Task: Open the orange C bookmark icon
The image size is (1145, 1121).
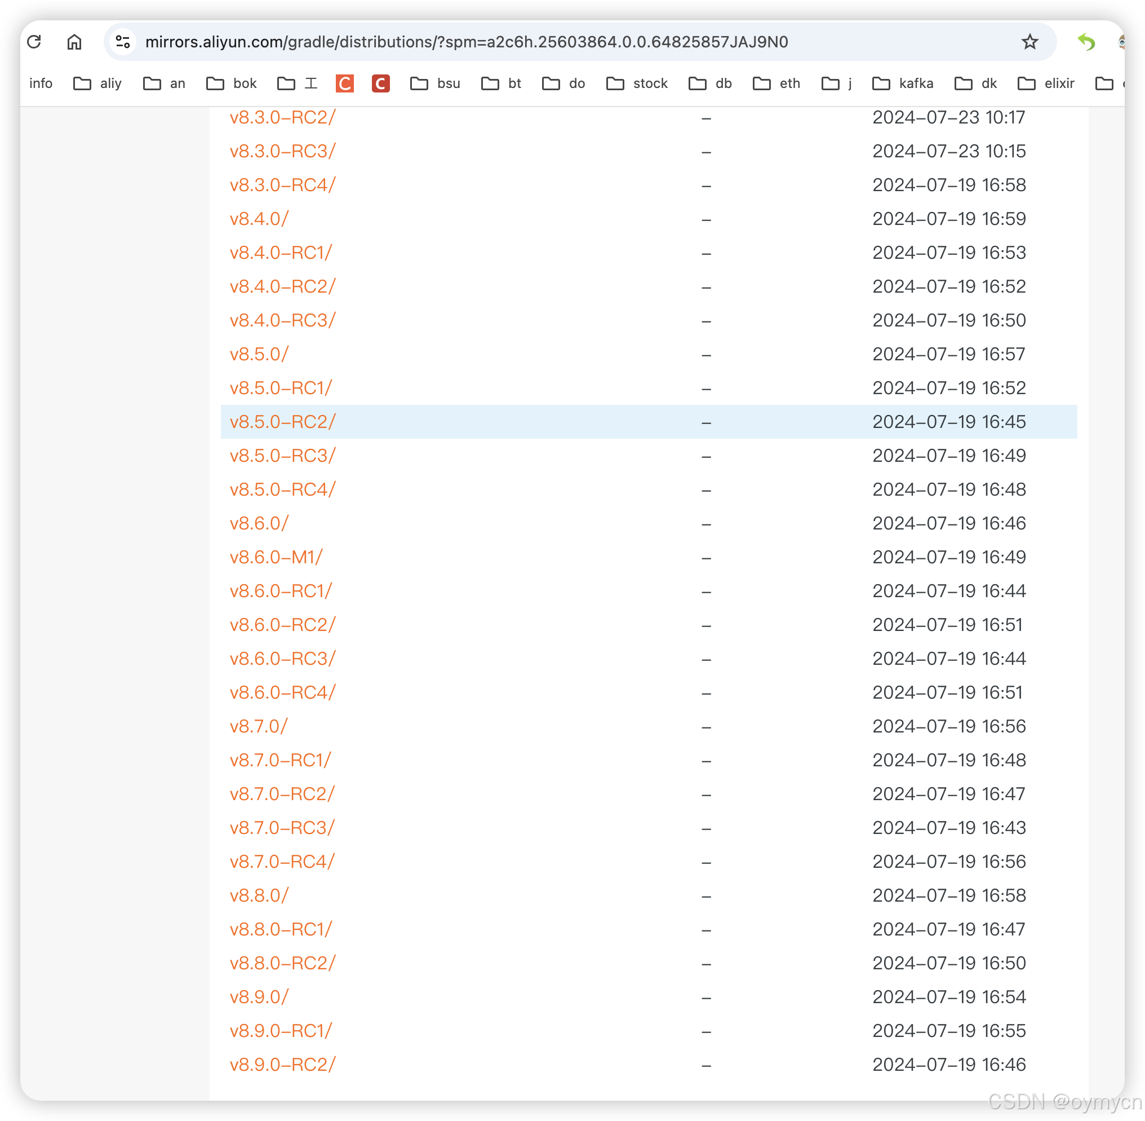Action: pos(345,83)
